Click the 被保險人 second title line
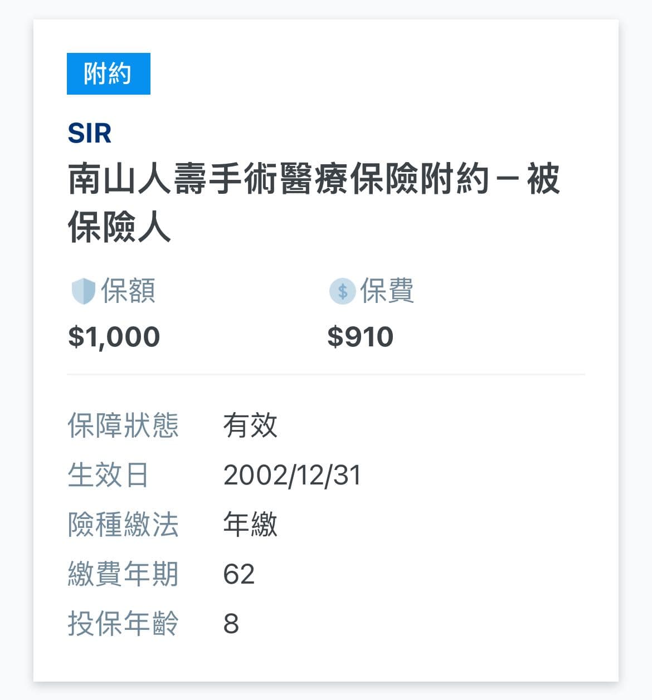 click(x=119, y=227)
